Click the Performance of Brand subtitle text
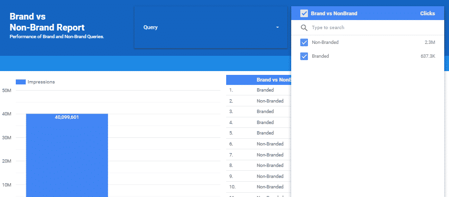Screen dimensions: 449x197 click(57, 37)
